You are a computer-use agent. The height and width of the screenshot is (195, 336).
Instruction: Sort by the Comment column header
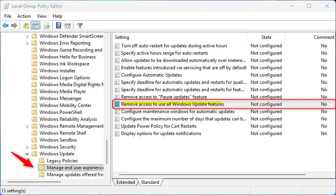click(x=324, y=37)
